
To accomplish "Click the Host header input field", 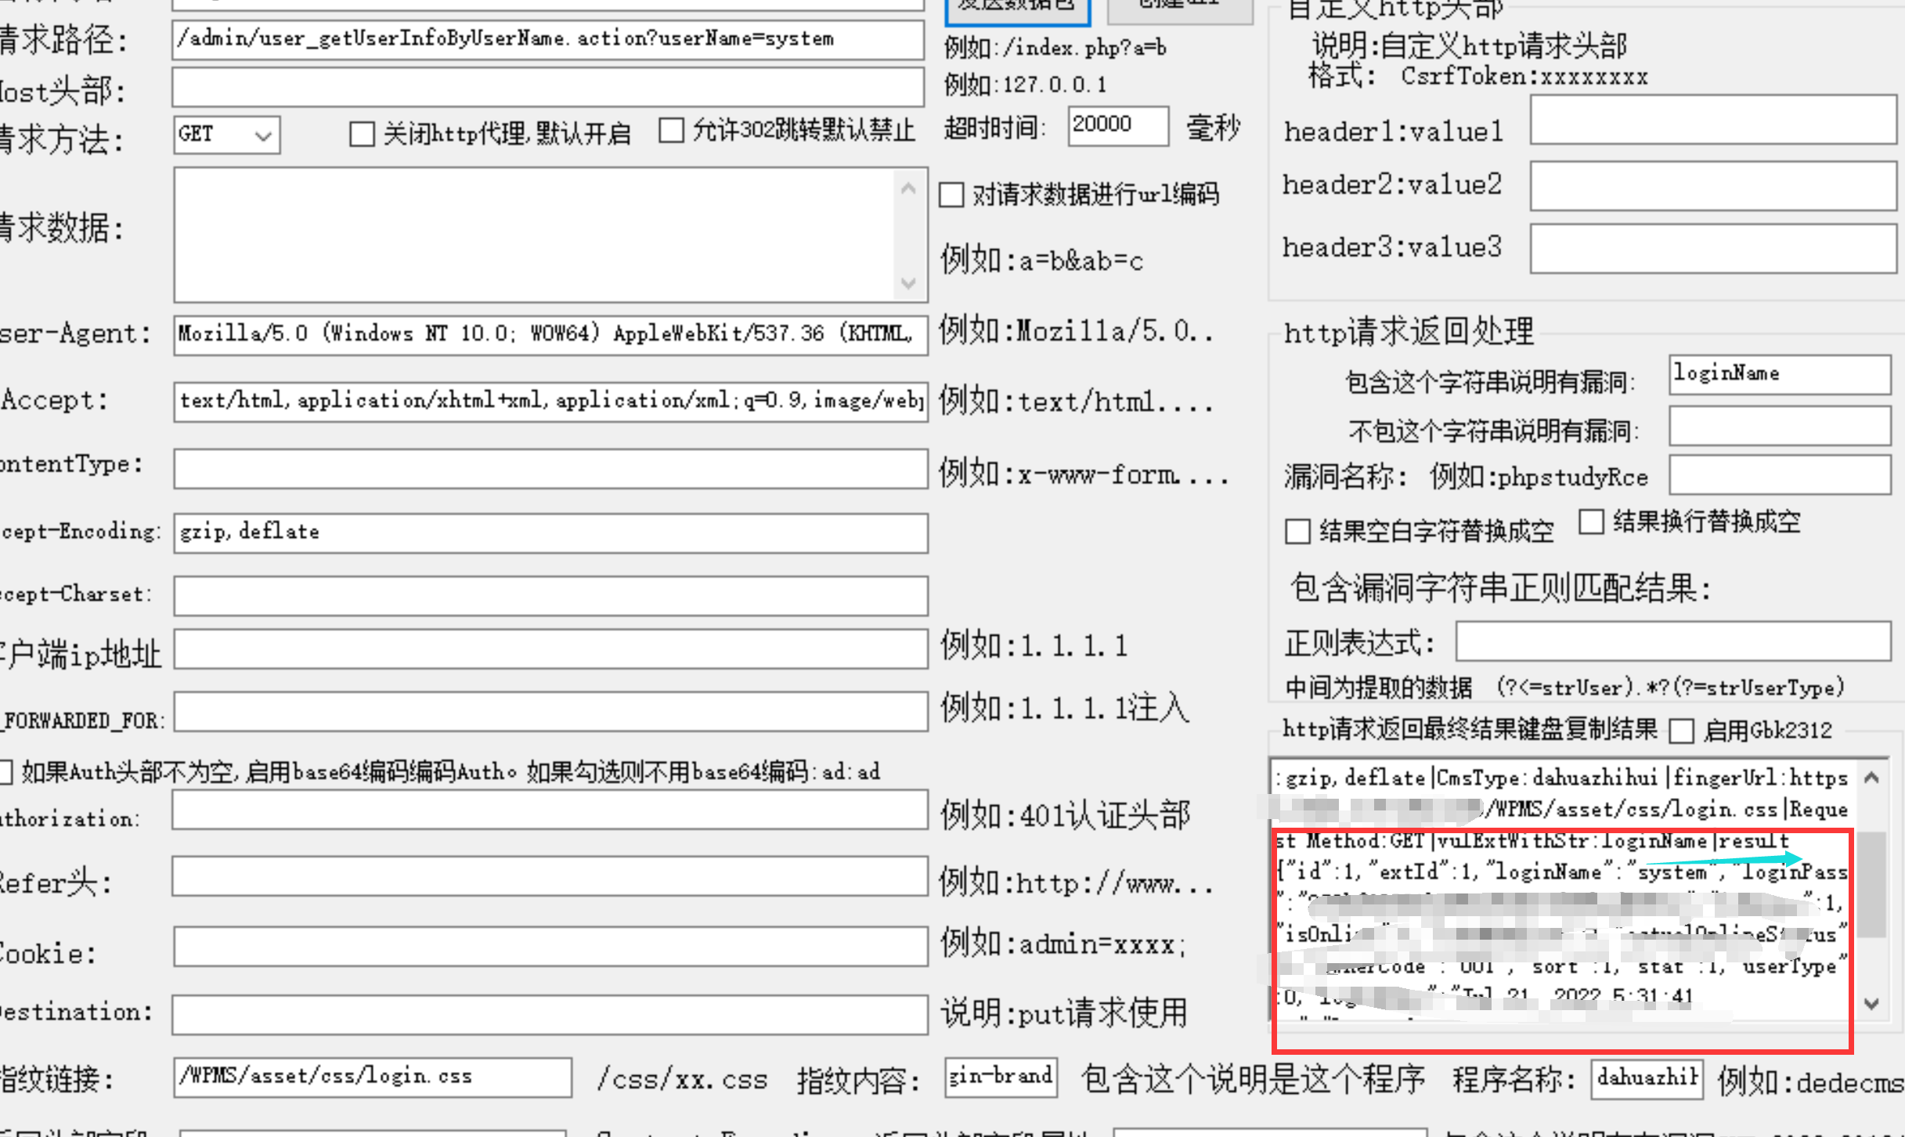I will [x=548, y=87].
